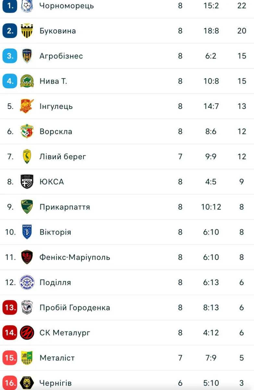
Task: Click the Чорноморець club crest
Action: click(27, 6)
